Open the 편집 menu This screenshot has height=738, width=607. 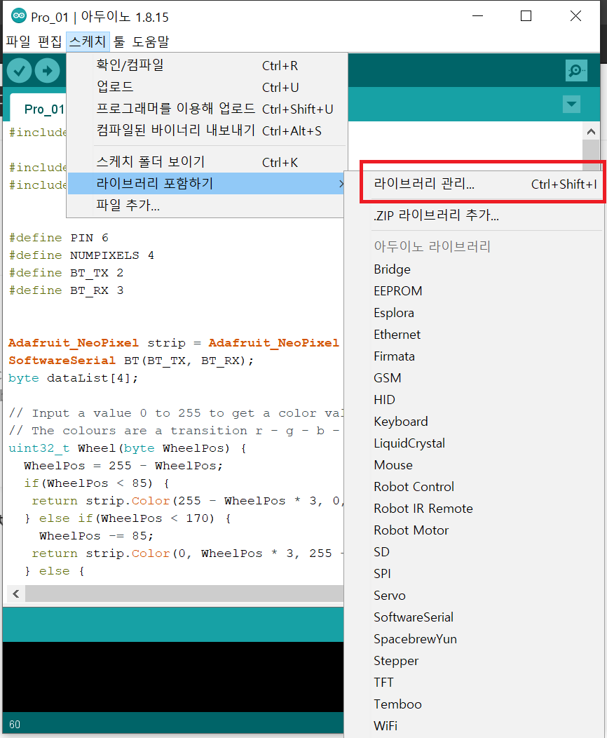click(x=49, y=42)
